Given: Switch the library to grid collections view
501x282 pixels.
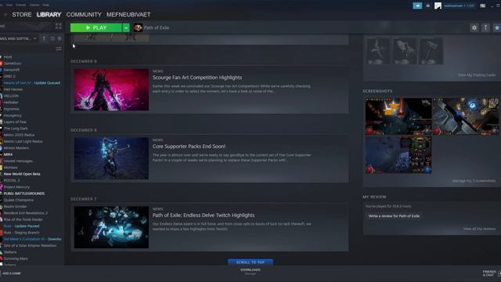Looking at the screenshot, I should 59,26.
